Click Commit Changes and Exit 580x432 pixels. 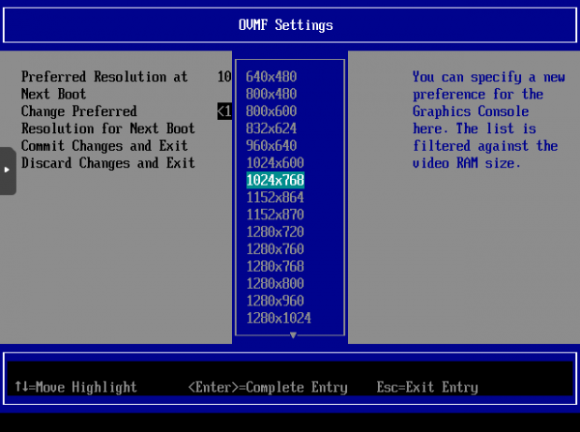pos(104,146)
